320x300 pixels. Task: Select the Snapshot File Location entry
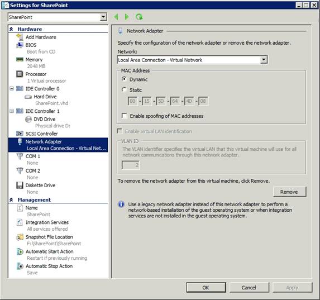coord(58,240)
